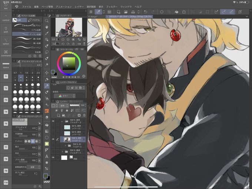Switch to the design canvas tab

[94, 17]
